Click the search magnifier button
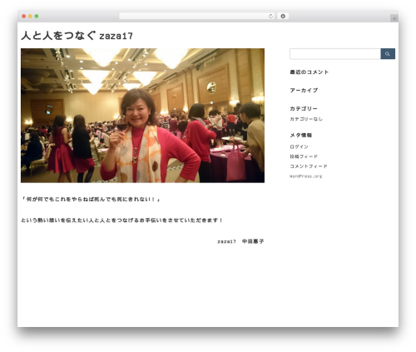This screenshot has height=352, width=416. [x=388, y=54]
